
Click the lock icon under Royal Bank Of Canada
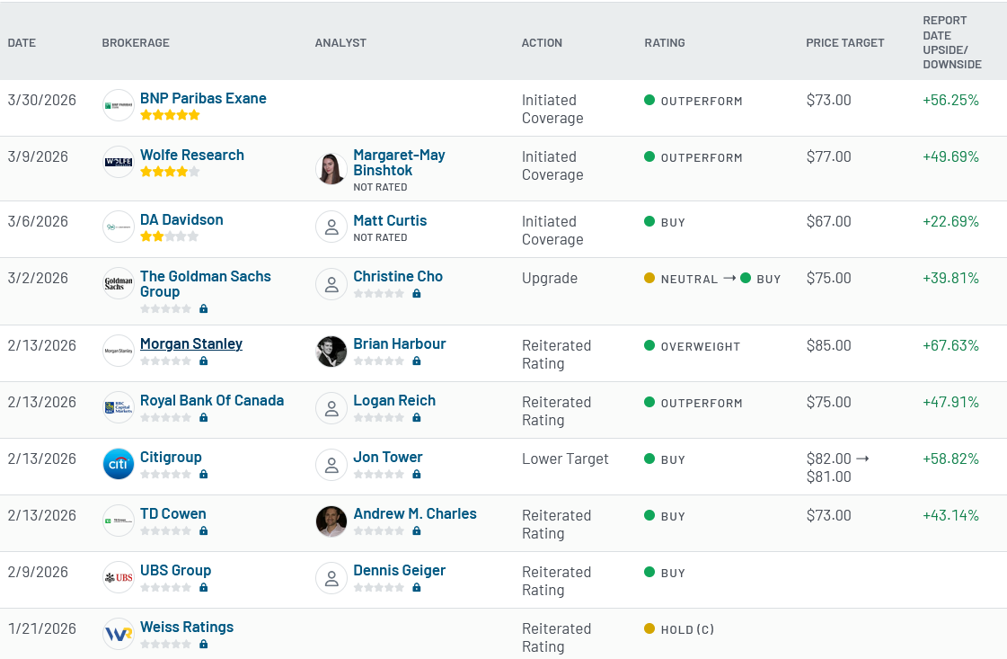tap(204, 417)
